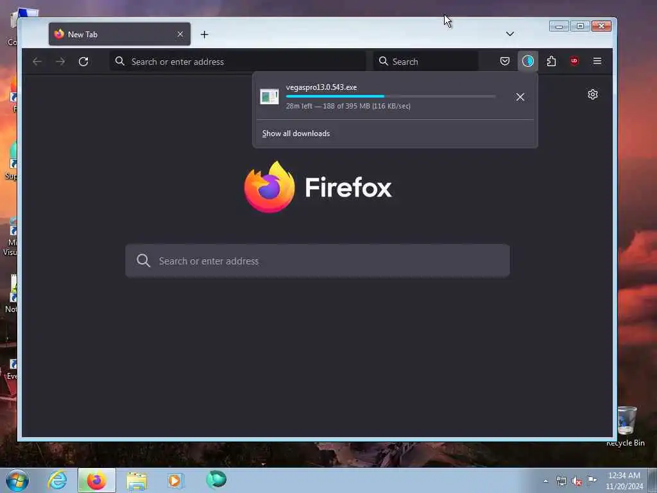Open the uBlock Origin extension icon
The width and height of the screenshot is (657, 493).
tap(574, 61)
